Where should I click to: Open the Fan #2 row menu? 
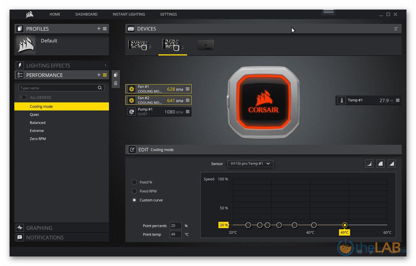188,100
